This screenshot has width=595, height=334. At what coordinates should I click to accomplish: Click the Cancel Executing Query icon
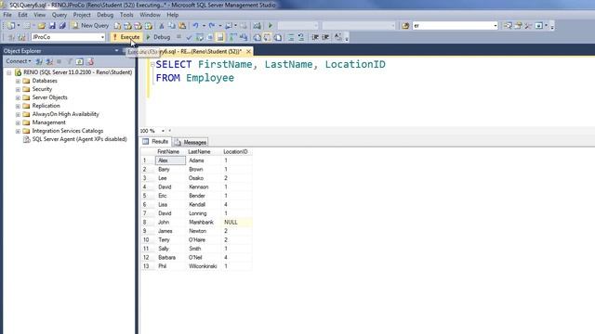(x=178, y=37)
